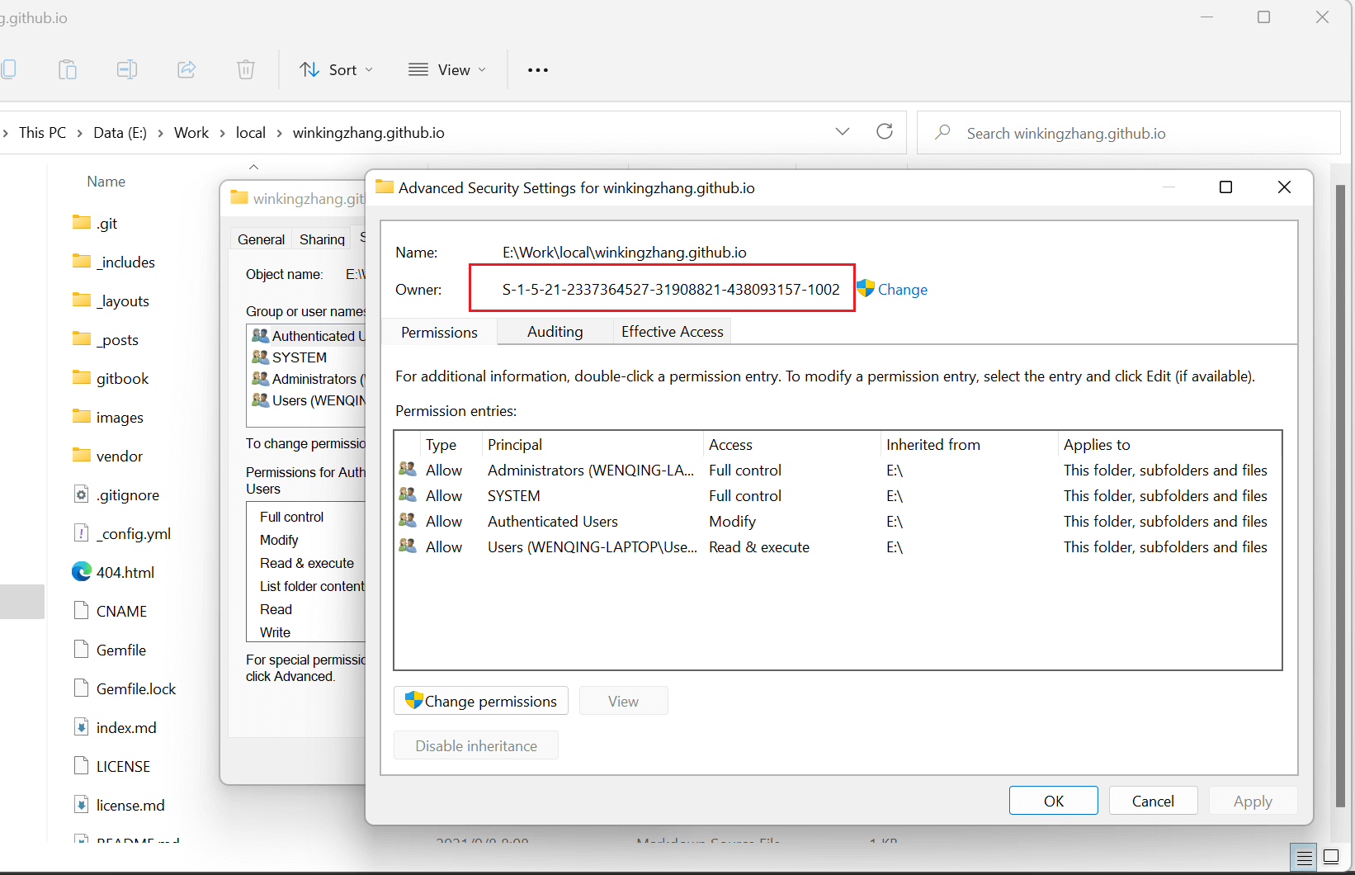Open the Auditing tab
The height and width of the screenshot is (875, 1355).
pyautogui.click(x=555, y=331)
